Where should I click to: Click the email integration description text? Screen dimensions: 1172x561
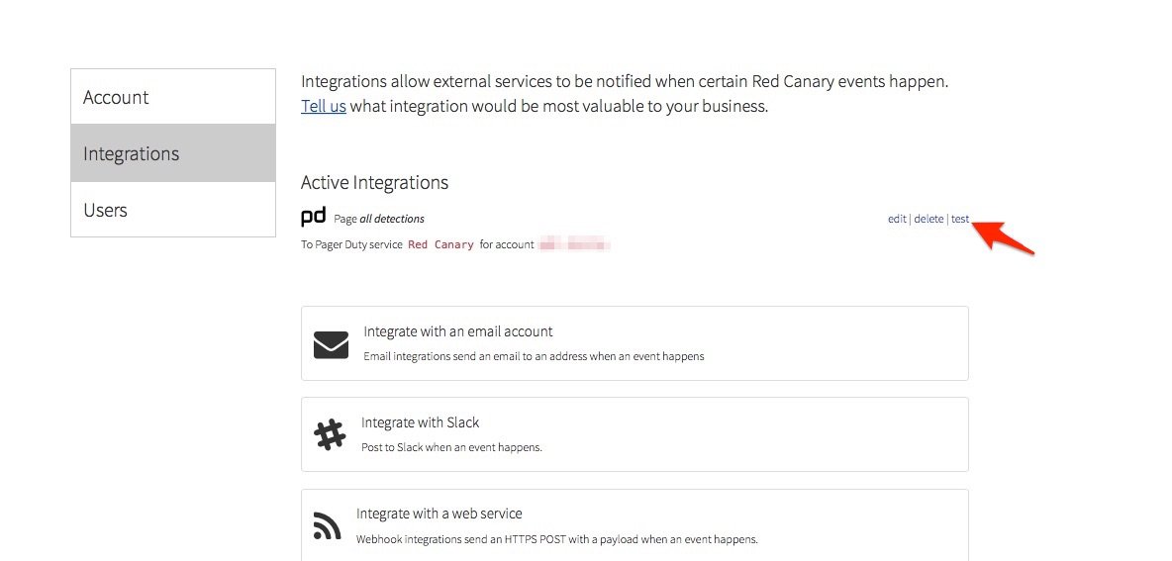[534, 356]
